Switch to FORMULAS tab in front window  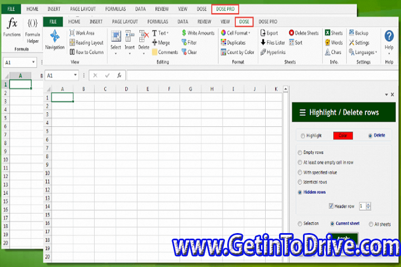click(x=158, y=22)
